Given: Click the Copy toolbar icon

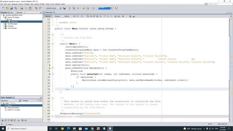Looking at the screenshot, I should [26, 8].
